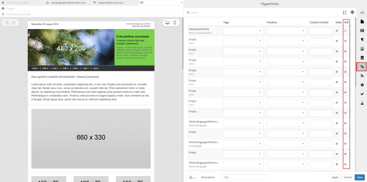Open Trackers dropdown for %%viewerlink%% row

point(287,31)
